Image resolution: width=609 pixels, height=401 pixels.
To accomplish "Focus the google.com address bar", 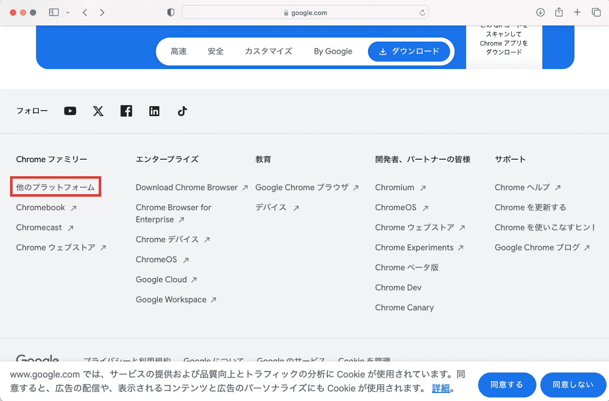I will 305,13.
